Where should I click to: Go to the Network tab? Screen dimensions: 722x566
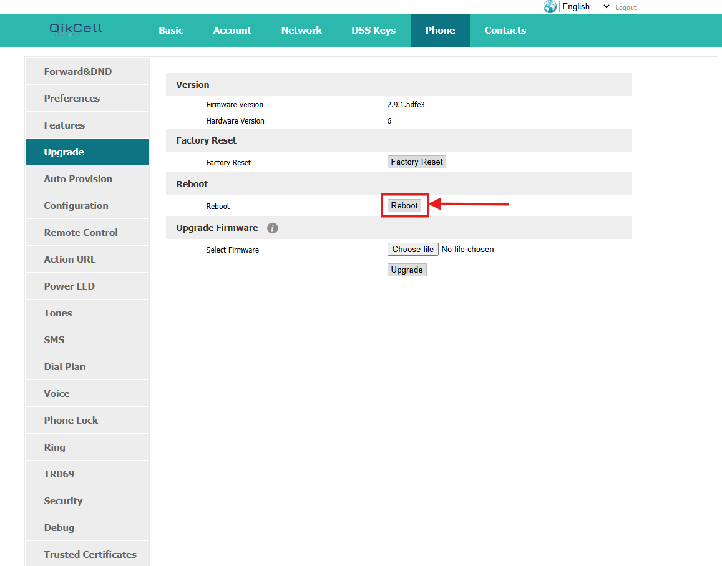click(301, 31)
